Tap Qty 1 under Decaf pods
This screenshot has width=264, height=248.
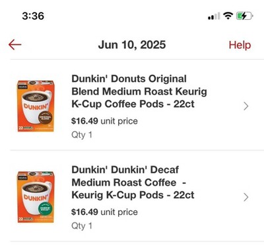[82, 226]
